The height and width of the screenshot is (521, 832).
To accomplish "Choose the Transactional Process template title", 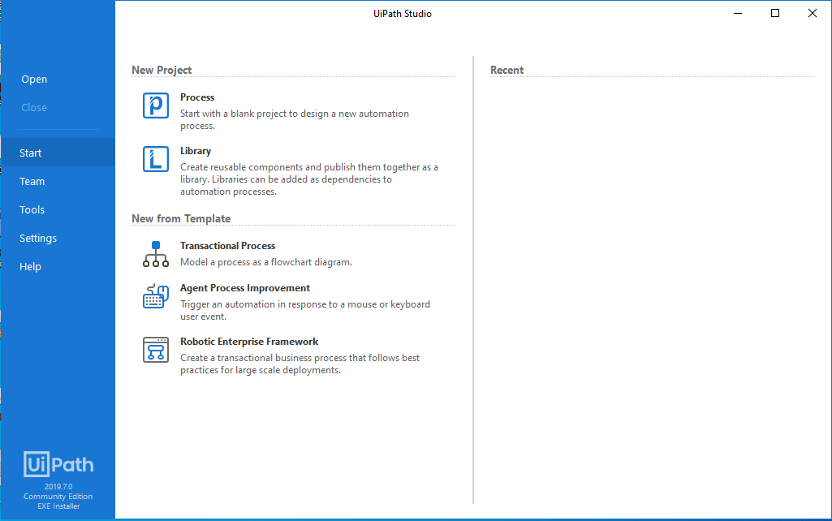I will (x=227, y=246).
